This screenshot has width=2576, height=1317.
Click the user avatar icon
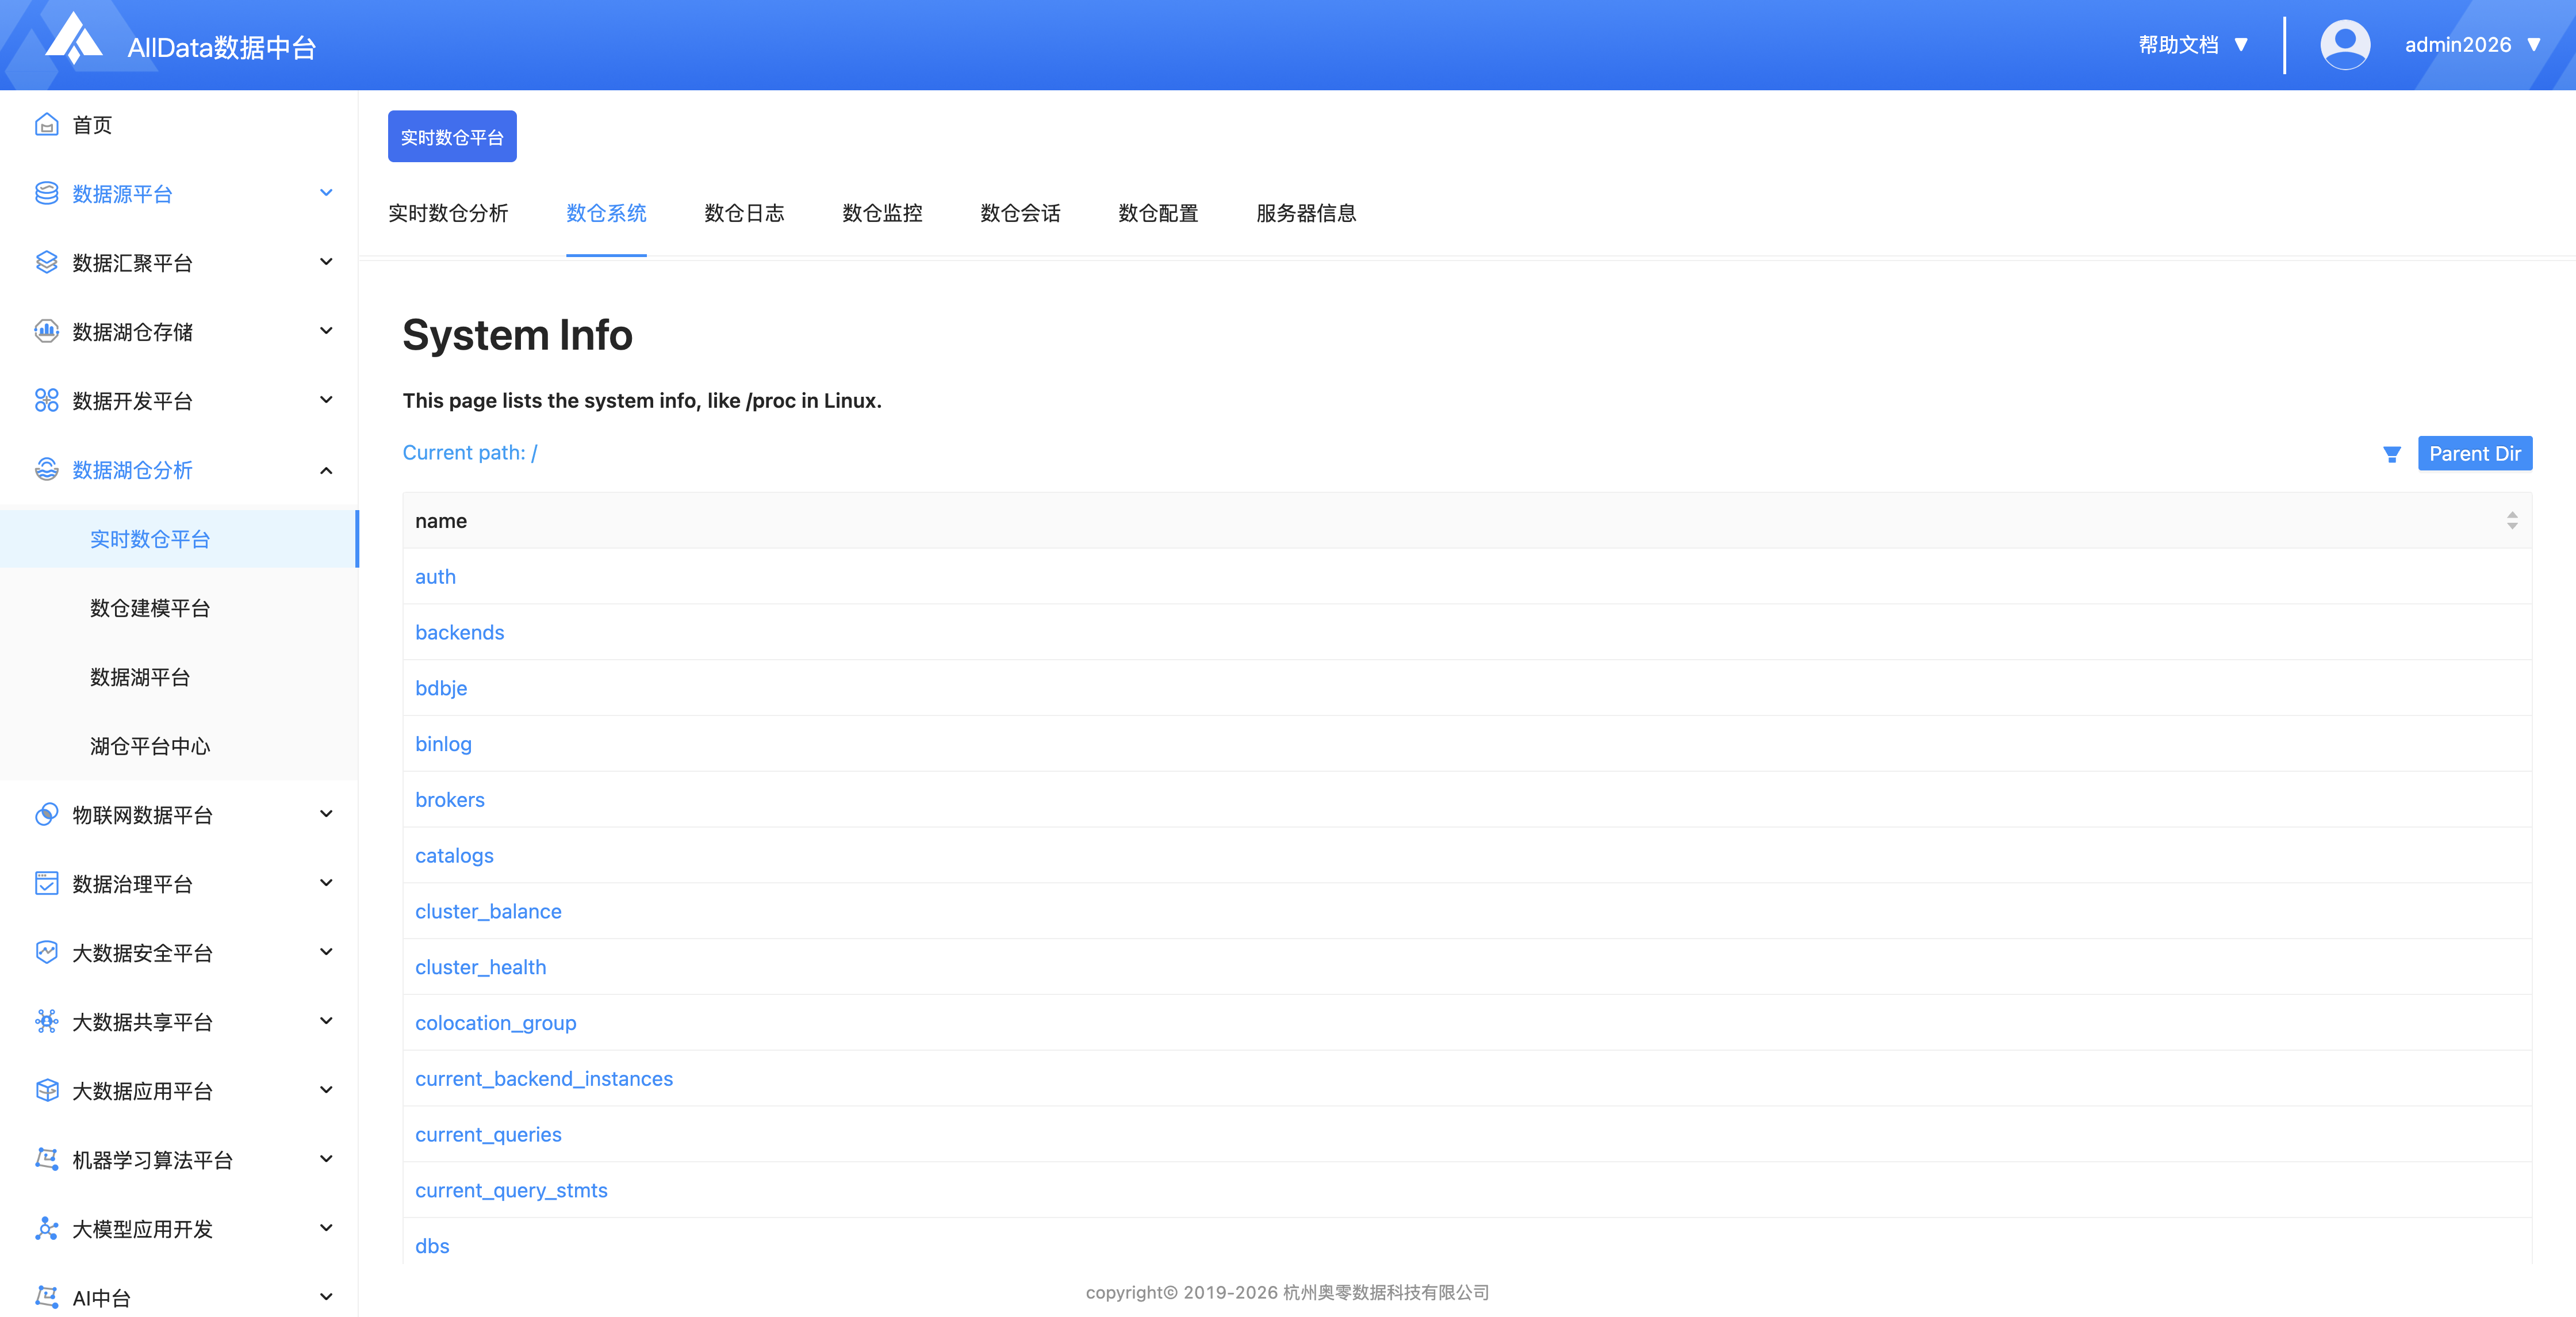coord(2344,45)
